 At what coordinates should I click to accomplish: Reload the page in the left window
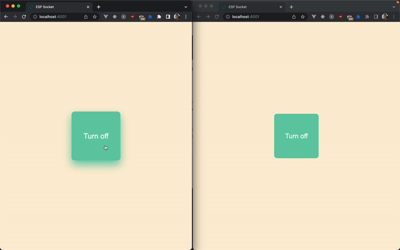(24, 17)
